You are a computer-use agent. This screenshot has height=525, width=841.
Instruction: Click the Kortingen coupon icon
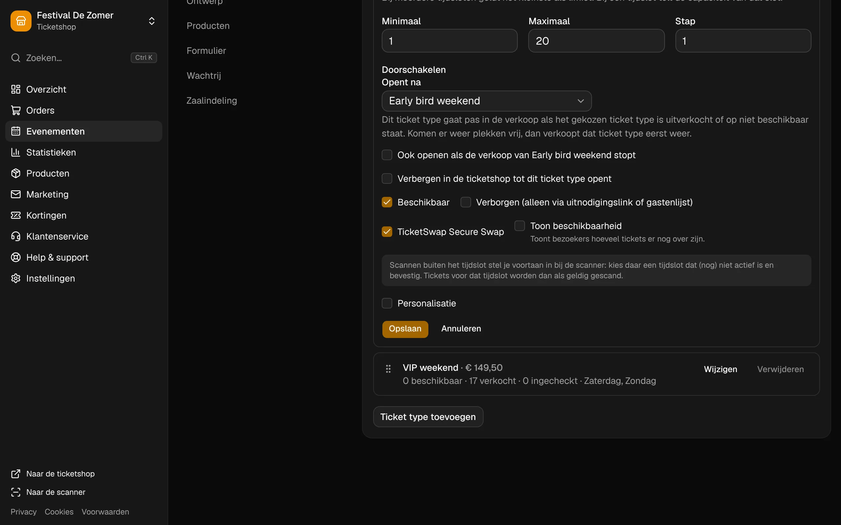point(16,215)
